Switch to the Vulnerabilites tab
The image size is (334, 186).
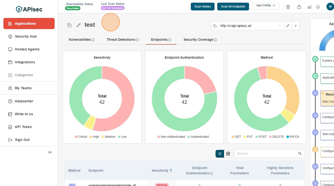tap(81, 40)
